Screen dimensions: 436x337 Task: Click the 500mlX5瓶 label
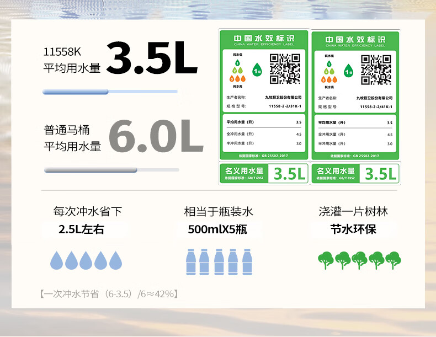coord(217,229)
